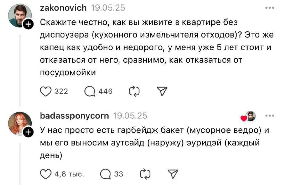Open replies to badassponycorn's comment
The height and width of the screenshot is (185, 285).
coord(105,174)
